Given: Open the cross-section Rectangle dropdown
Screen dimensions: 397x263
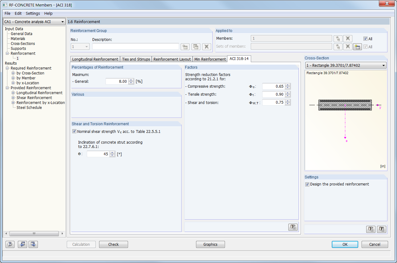Looking at the screenshot, I should click(383, 66).
